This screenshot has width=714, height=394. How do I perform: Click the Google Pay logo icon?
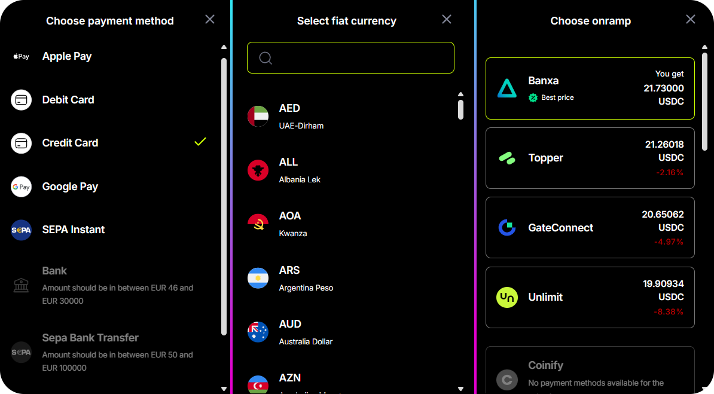click(21, 187)
